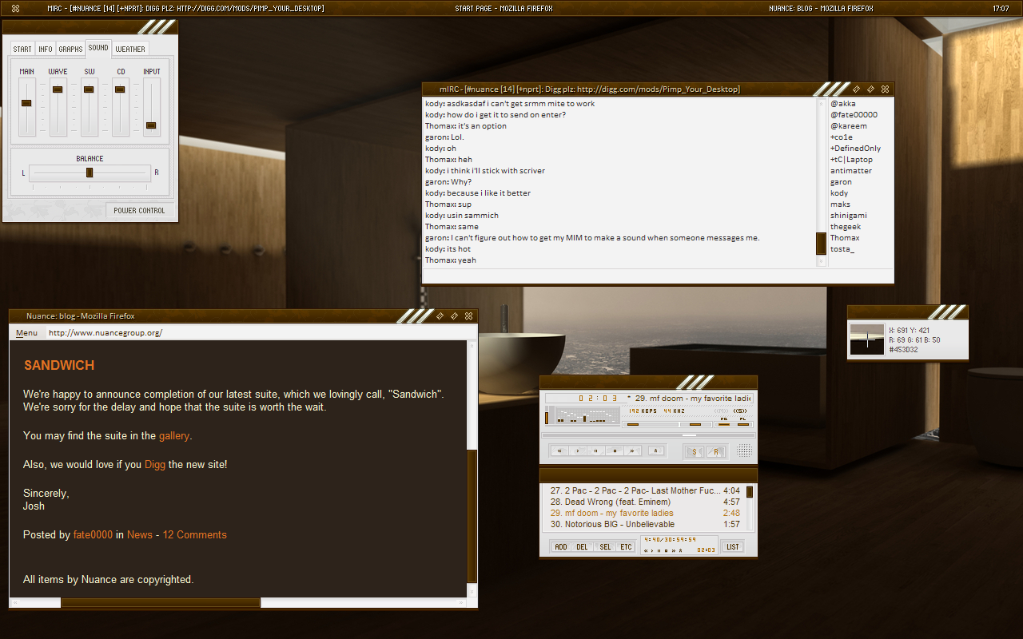
Task: Open the LIST menu in playlist
Action: (x=732, y=546)
